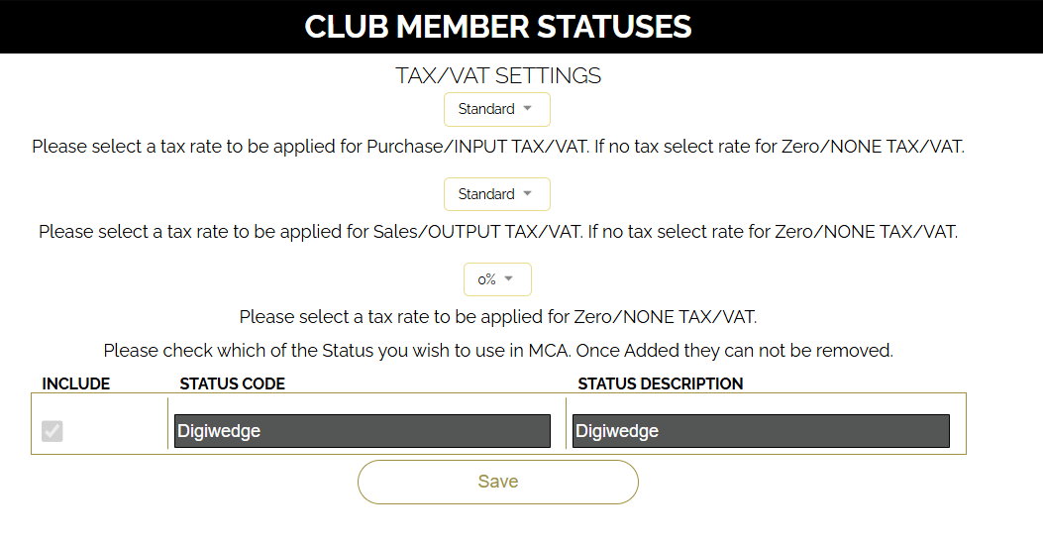
Task: Click the CLUB MEMBER STATUSES title
Action: click(x=498, y=27)
